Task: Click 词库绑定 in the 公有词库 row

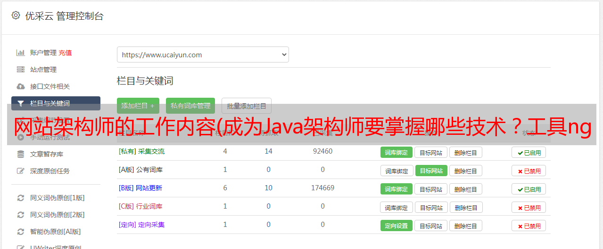Action: pos(396,171)
